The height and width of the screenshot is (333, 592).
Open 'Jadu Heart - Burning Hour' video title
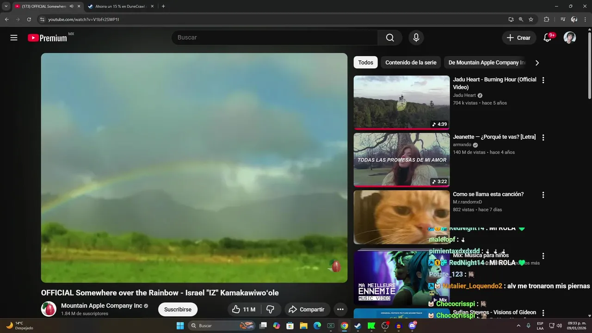pyautogui.click(x=494, y=83)
